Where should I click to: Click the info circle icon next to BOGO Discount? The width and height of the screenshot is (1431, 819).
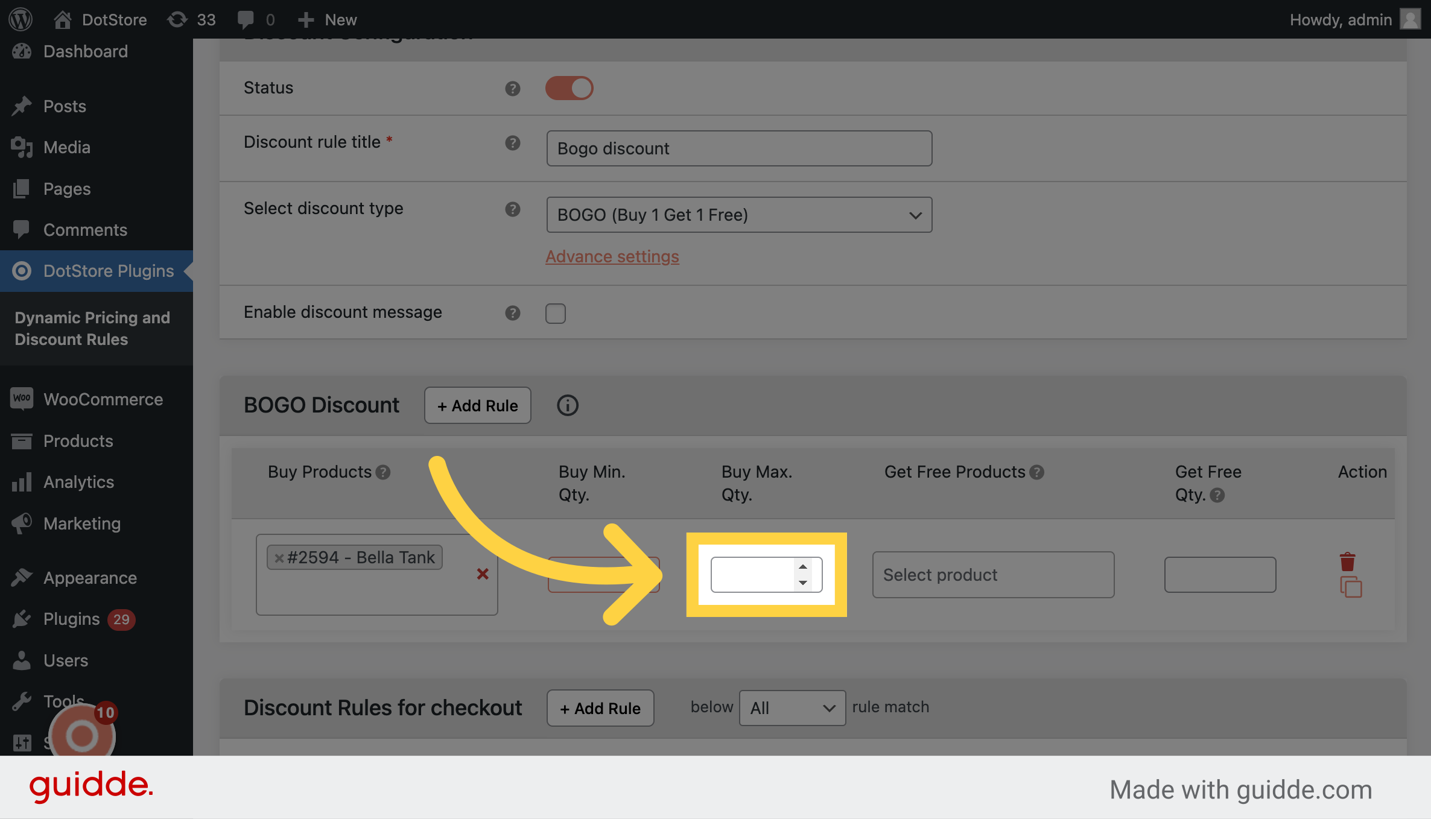567,405
